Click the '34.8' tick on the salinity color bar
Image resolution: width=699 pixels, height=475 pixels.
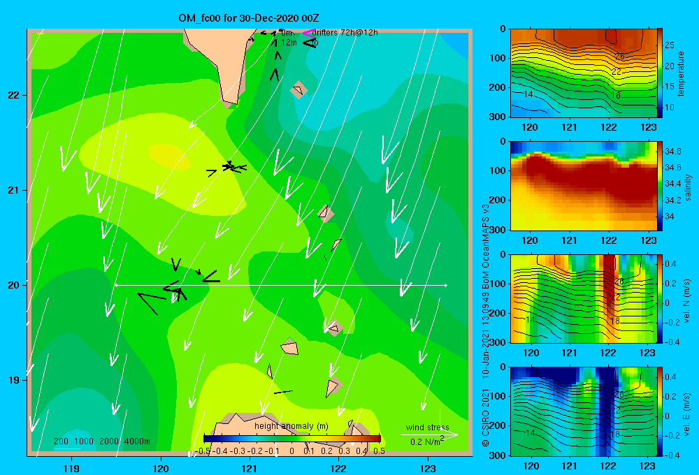click(672, 152)
